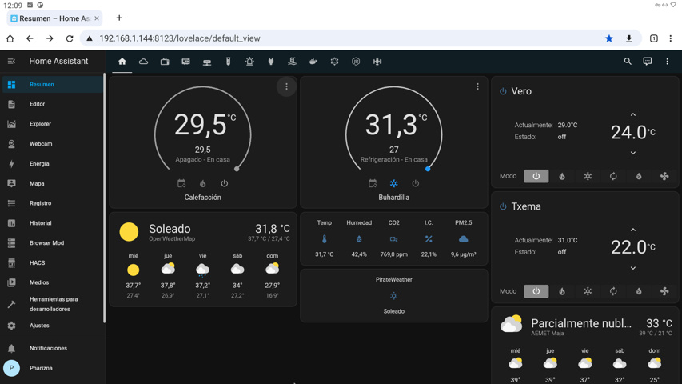Open Mapa panel in sidebar
The width and height of the screenshot is (682, 384).
pyautogui.click(x=52, y=184)
